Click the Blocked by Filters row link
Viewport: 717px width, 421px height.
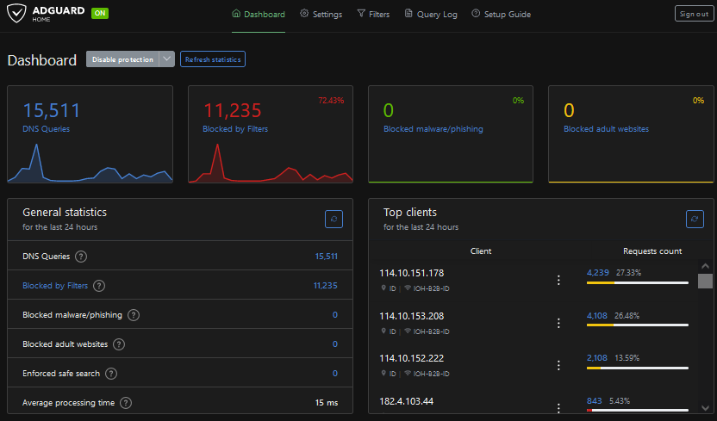55,286
